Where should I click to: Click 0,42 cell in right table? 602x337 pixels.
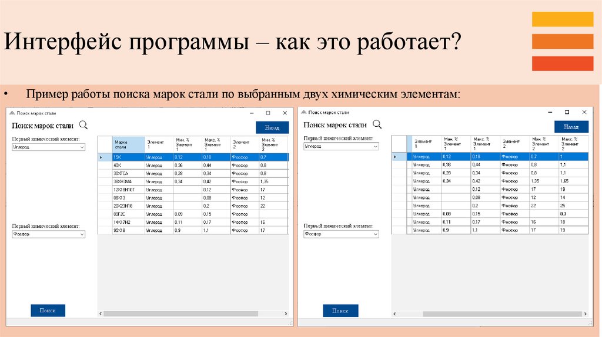485,181
